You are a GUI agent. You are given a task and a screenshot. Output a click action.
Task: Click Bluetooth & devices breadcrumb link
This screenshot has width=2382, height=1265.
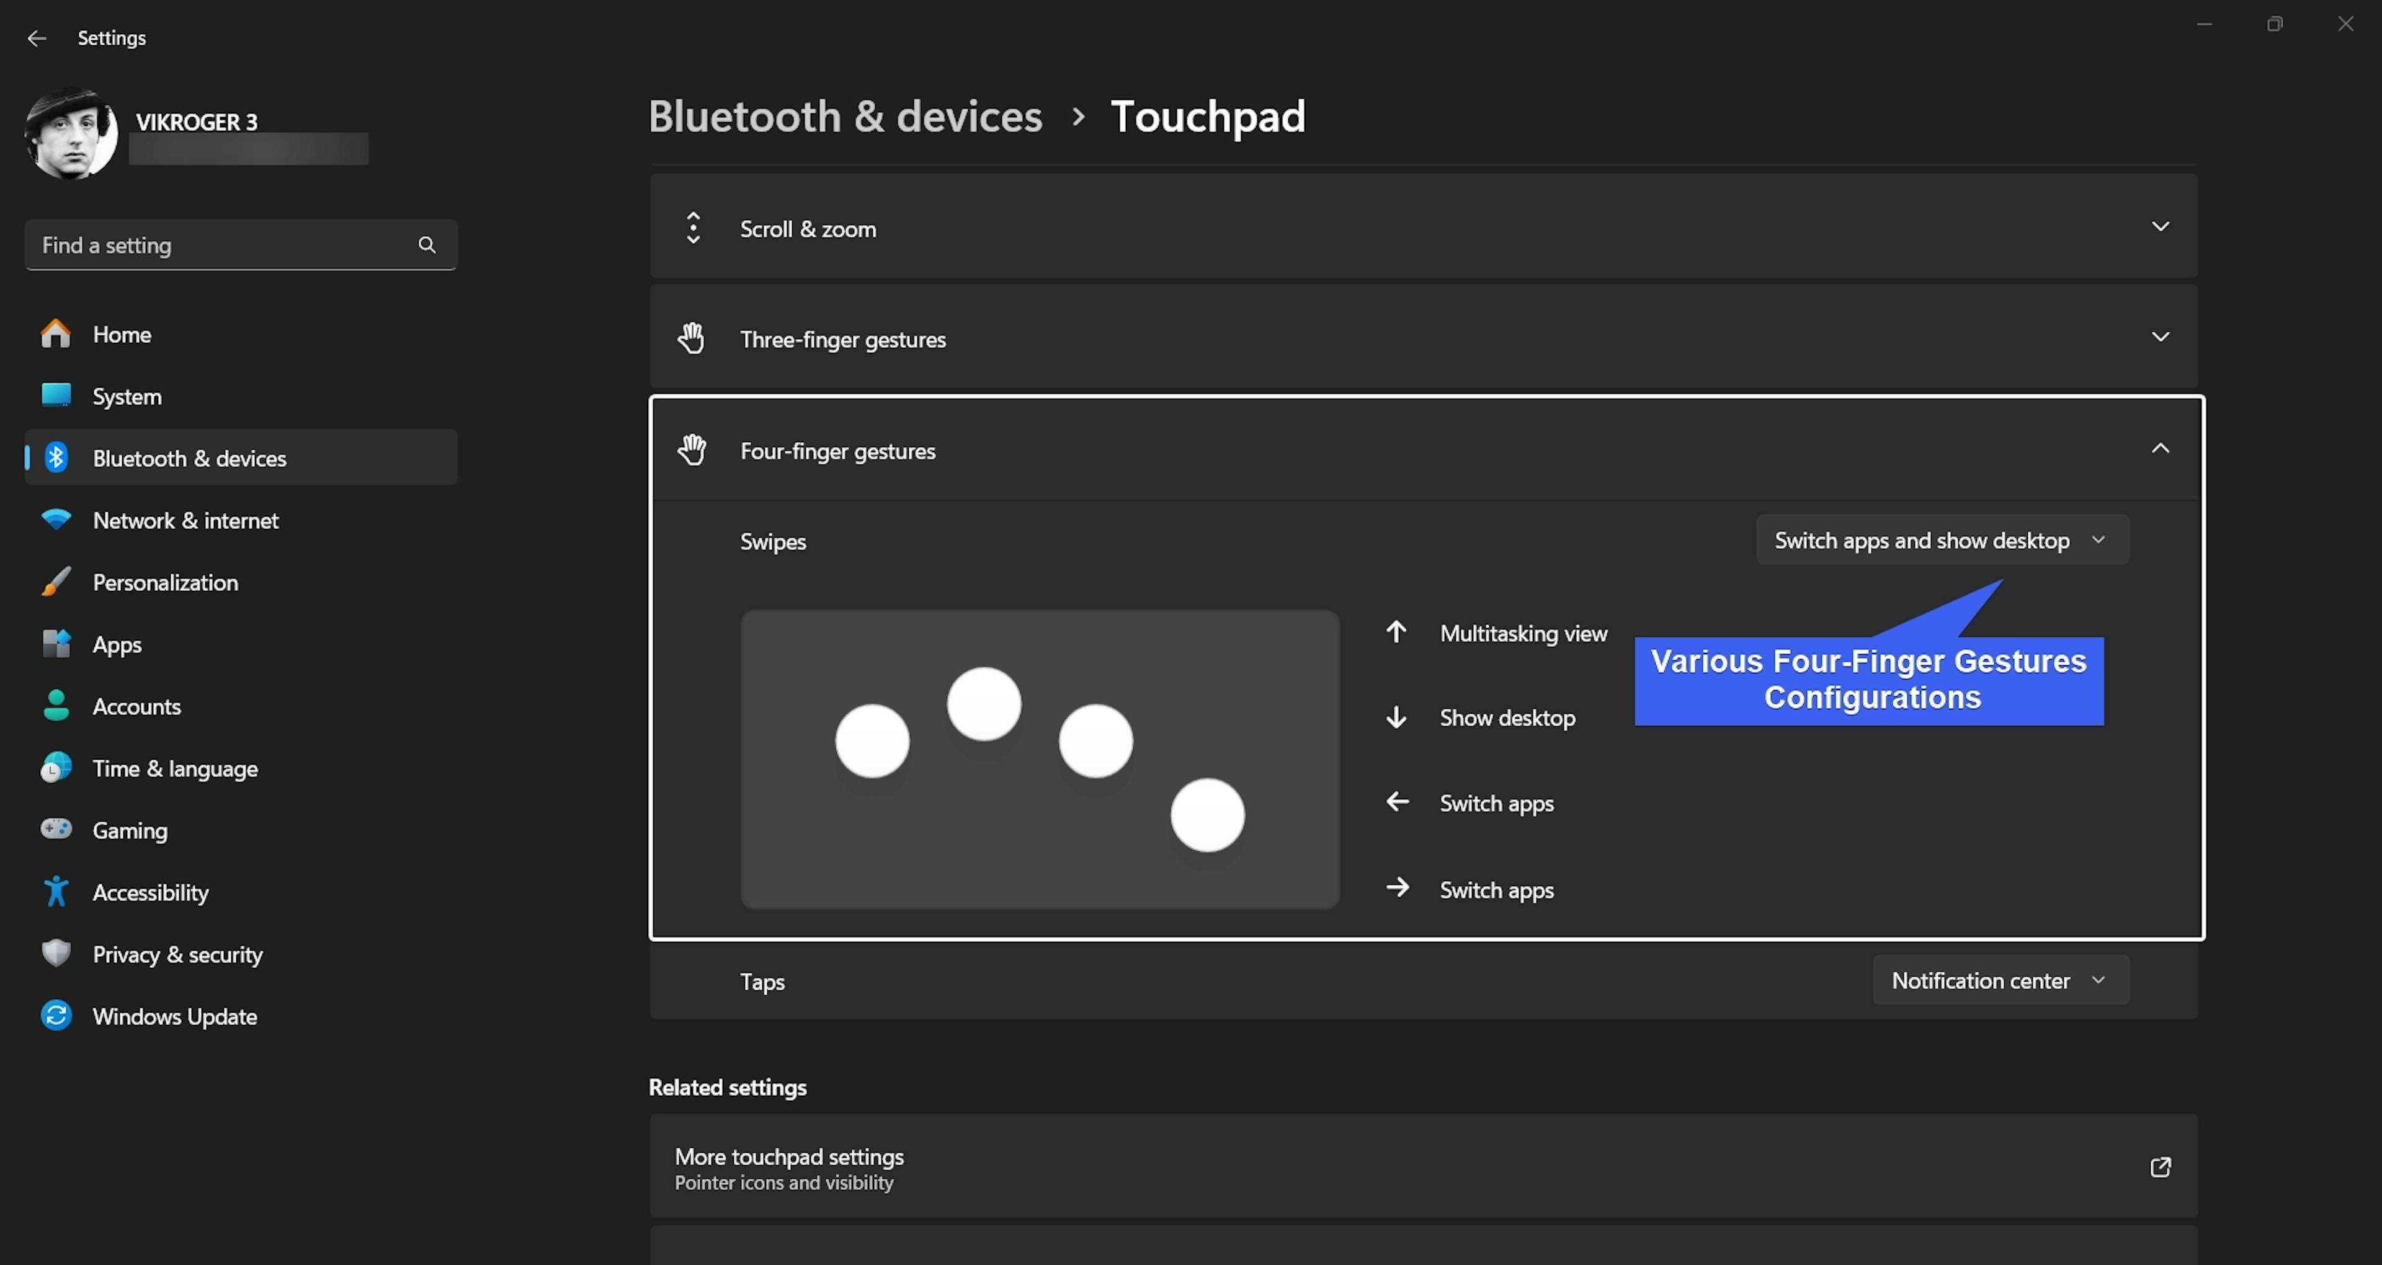(845, 117)
